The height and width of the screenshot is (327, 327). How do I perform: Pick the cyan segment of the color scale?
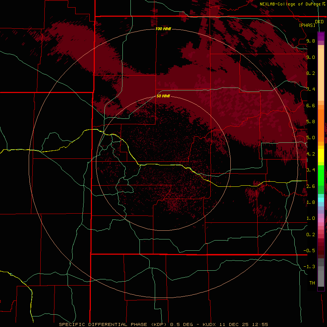(x=321, y=200)
